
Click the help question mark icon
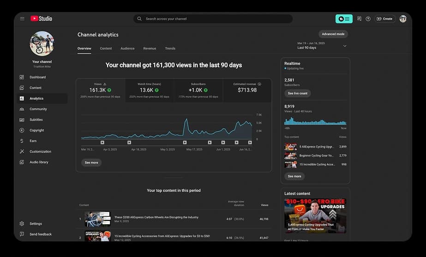point(368,19)
